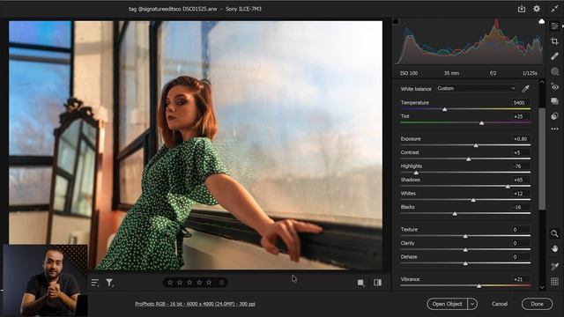Click the Texture value field
The height and width of the screenshot is (317, 564).
tap(520, 229)
